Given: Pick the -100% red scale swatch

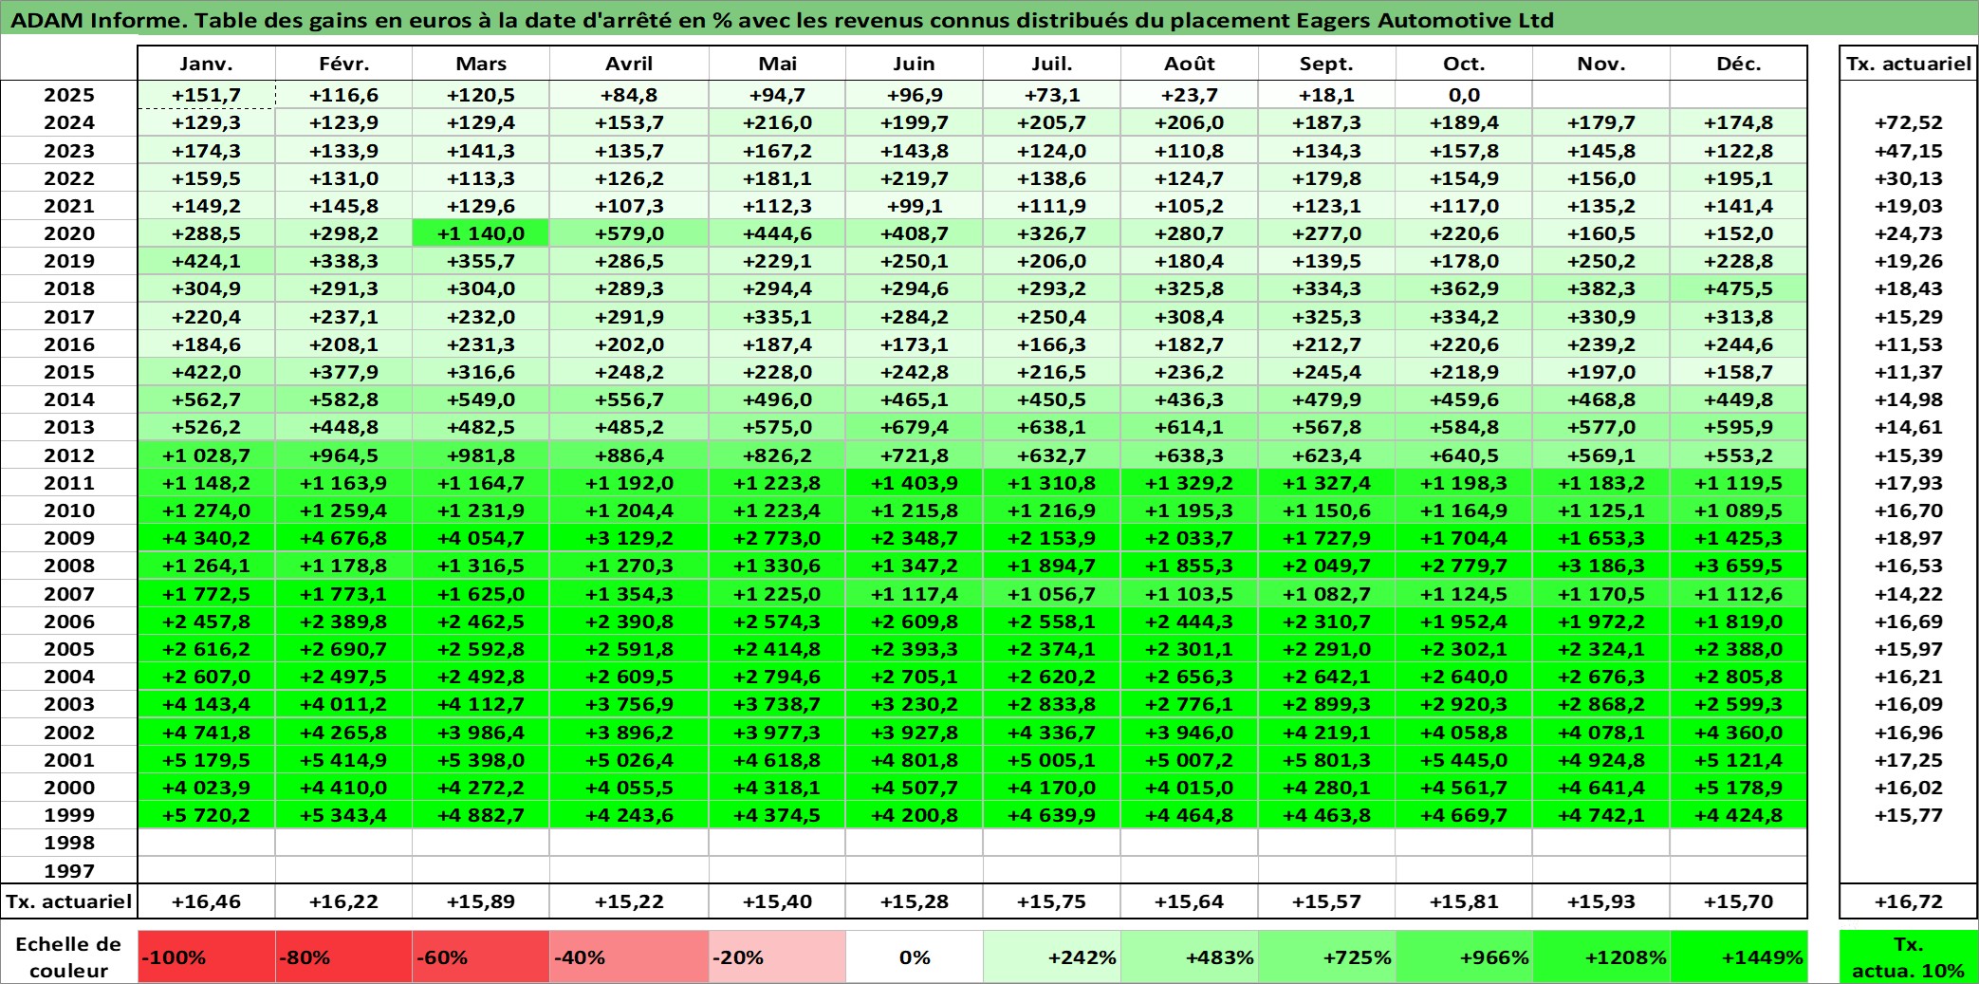Looking at the screenshot, I should (x=206, y=957).
